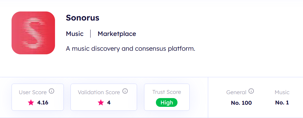Viewport: 303px width, 118px height.
Task: Click the General No. 100 ranking
Action: [x=241, y=103]
